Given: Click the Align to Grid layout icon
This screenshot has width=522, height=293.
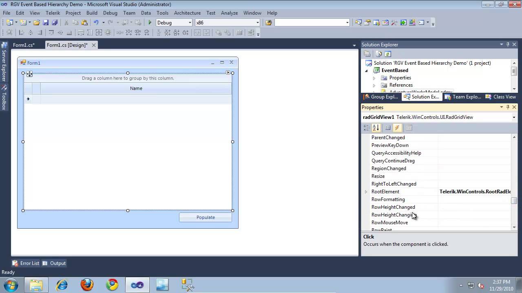Looking at the screenshot, I should pos(9,33).
